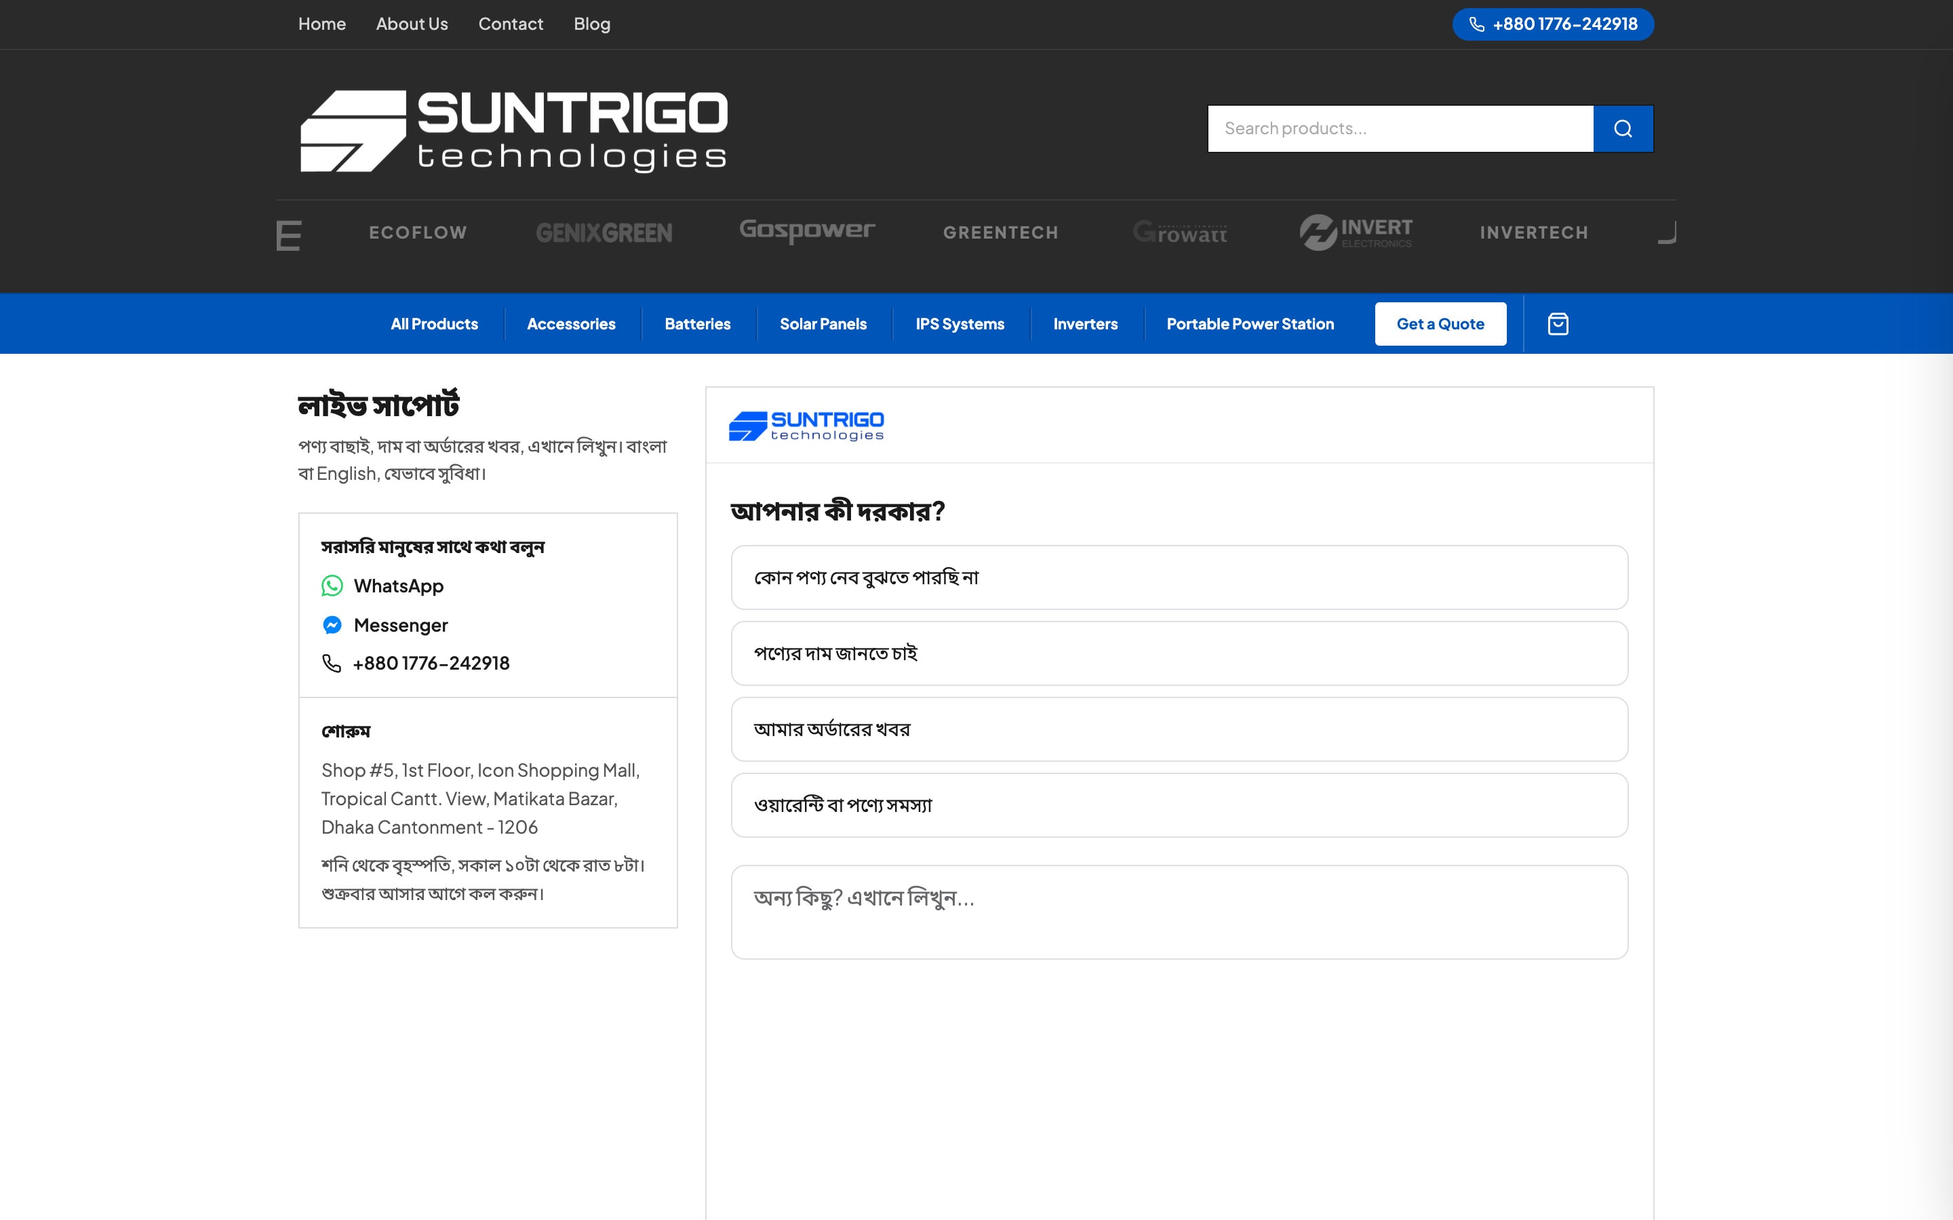Click the search magnifier button
This screenshot has width=1953, height=1220.
(1623, 128)
